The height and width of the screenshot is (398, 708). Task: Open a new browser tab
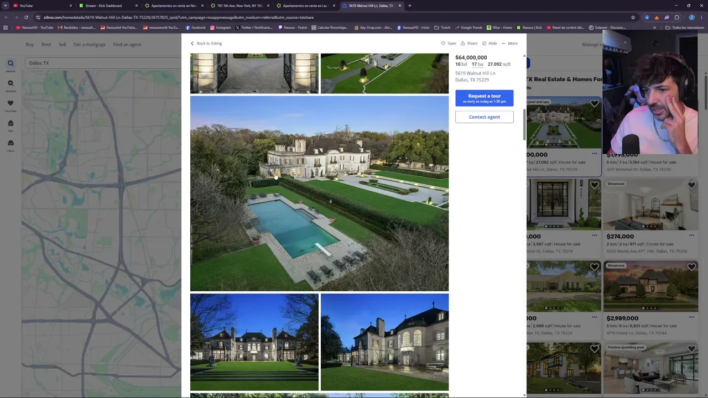tap(409, 6)
